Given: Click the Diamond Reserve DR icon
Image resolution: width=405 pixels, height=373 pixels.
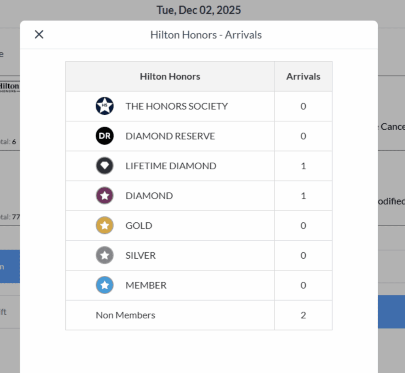Looking at the screenshot, I should tap(105, 136).
